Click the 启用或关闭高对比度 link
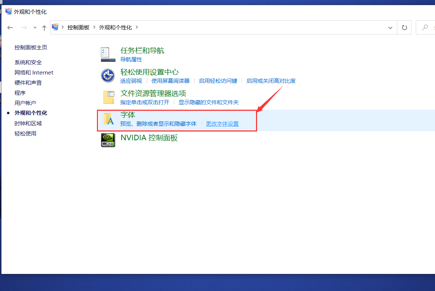The width and height of the screenshot is (435, 291). (x=271, y=81)
